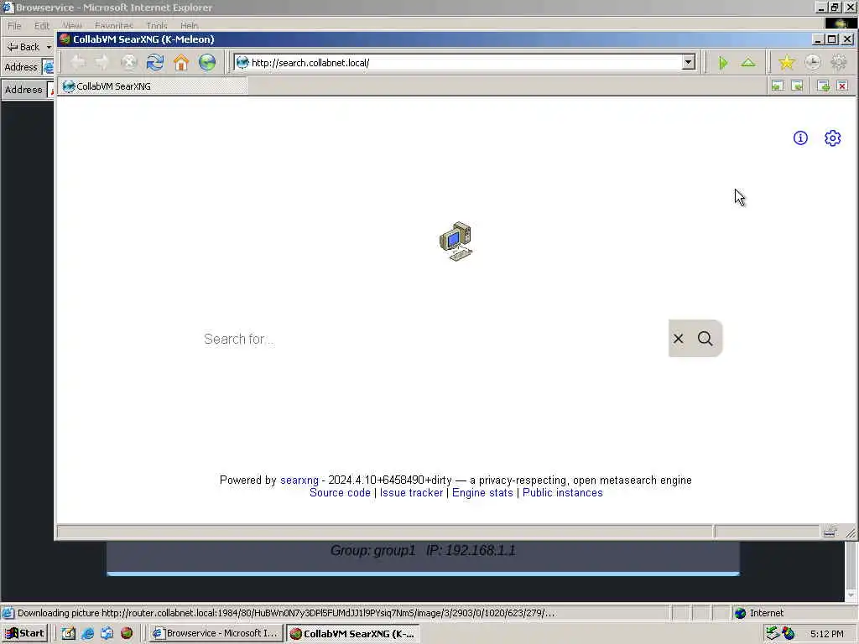The image size is (859, 644).
Task: Click the globe search icon in K-Meleon toolbar
Action: point(207,62)
